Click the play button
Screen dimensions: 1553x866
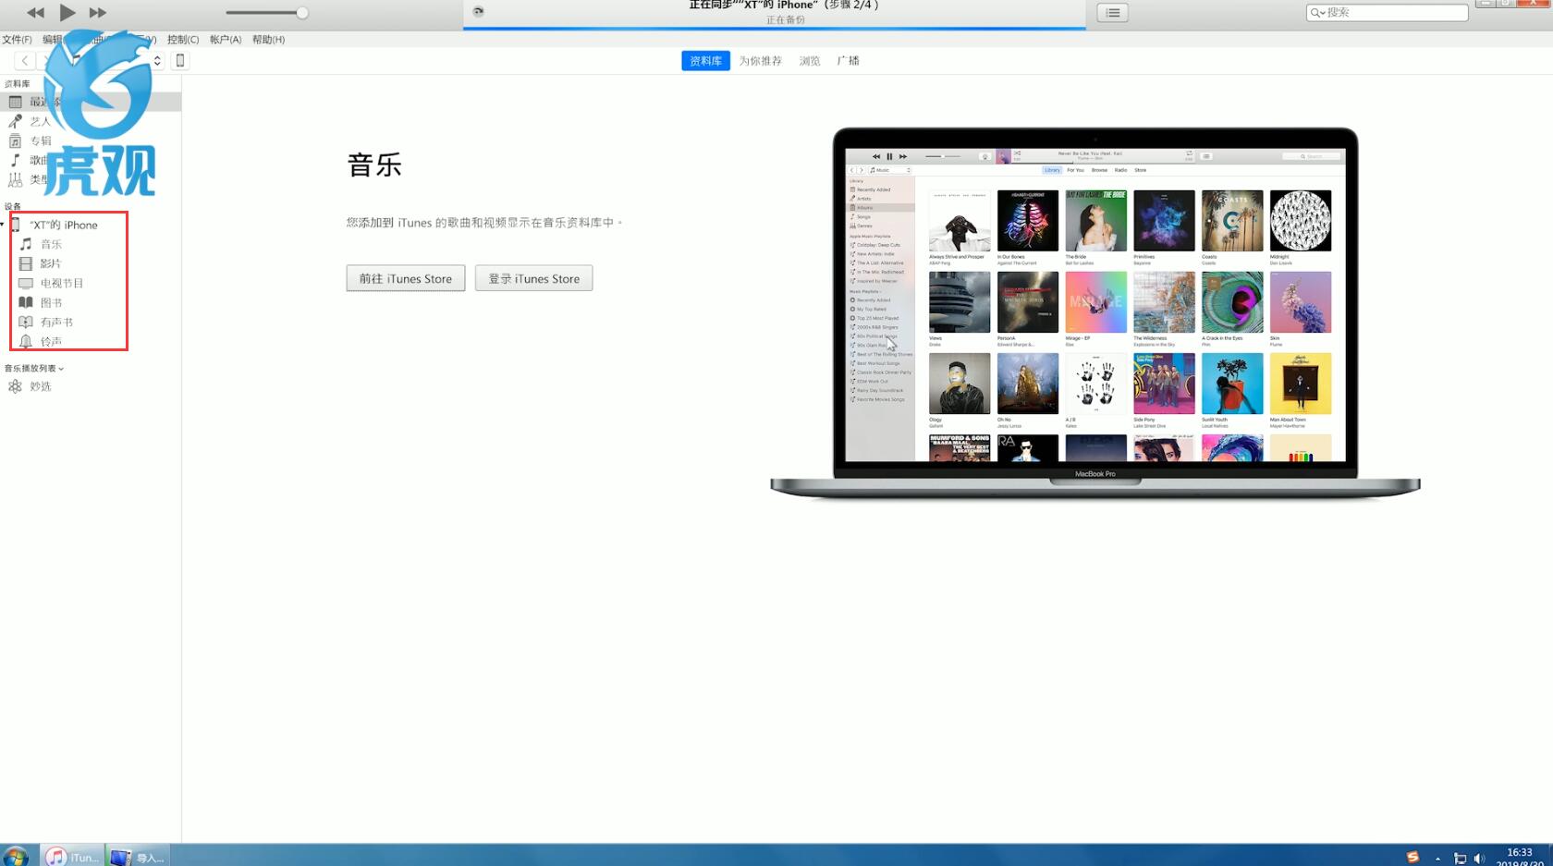click(67, 12)
